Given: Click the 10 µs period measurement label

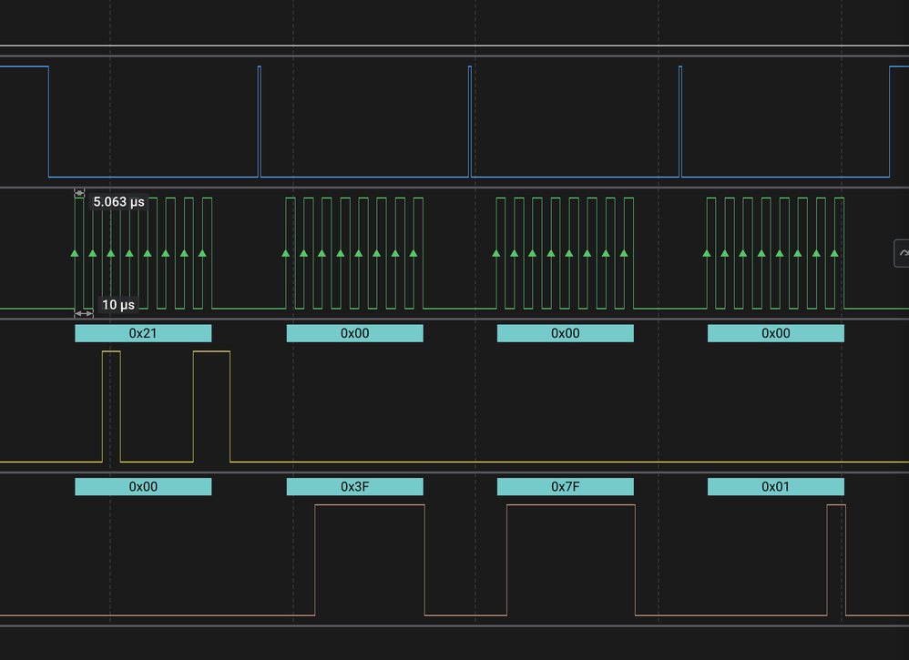Looking at the screenshot, I should tap(118, 305).
